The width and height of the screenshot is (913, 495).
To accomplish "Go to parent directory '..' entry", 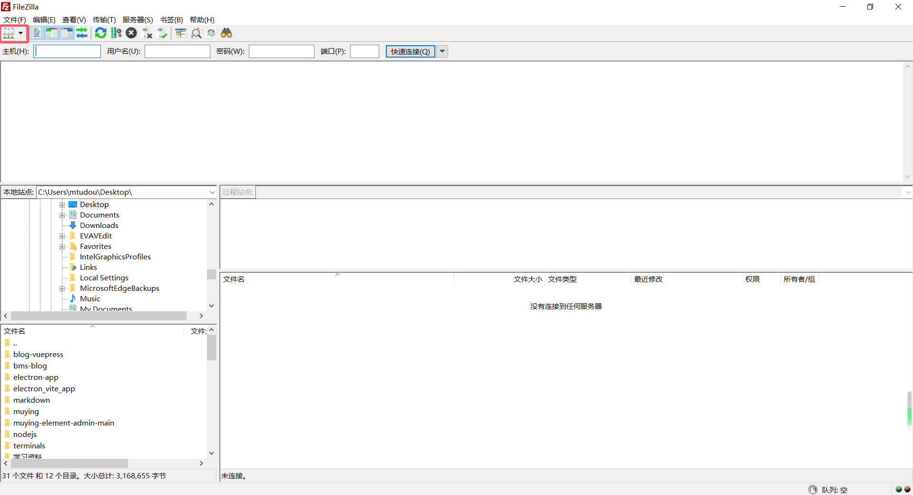I will pyautogui.click(x=15, y=343).
